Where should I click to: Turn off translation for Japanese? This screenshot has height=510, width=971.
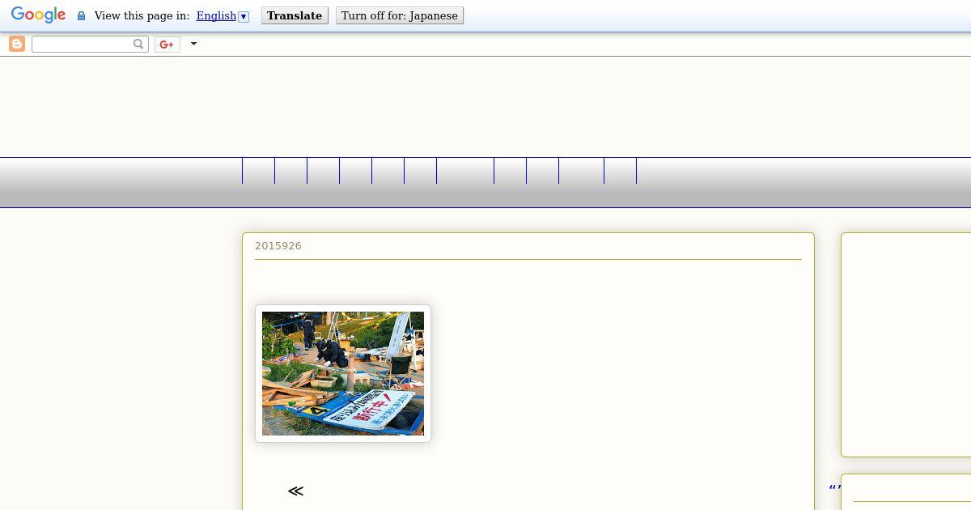pyautogui.click(x=400, y=15)
